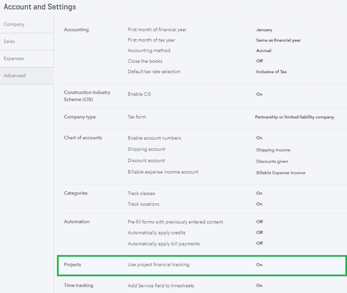Open the Projects section

(73, 265)
